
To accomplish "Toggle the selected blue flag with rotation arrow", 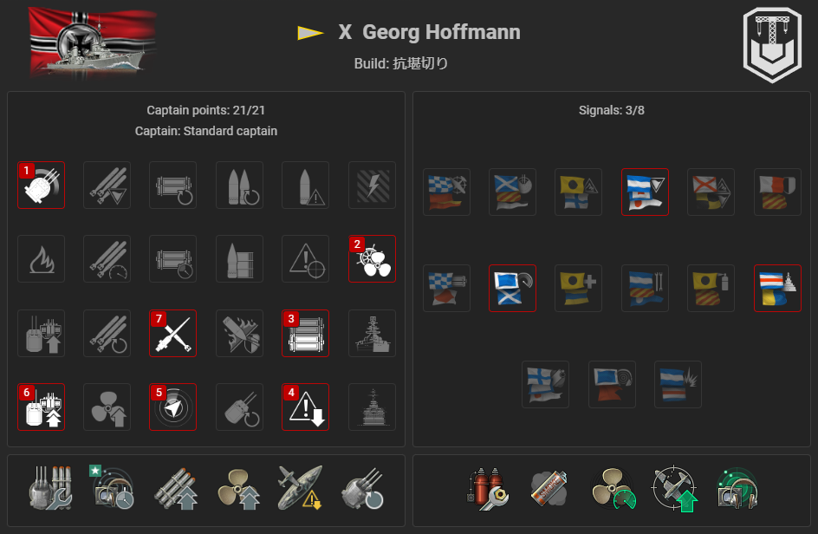I will click(512, 288).
